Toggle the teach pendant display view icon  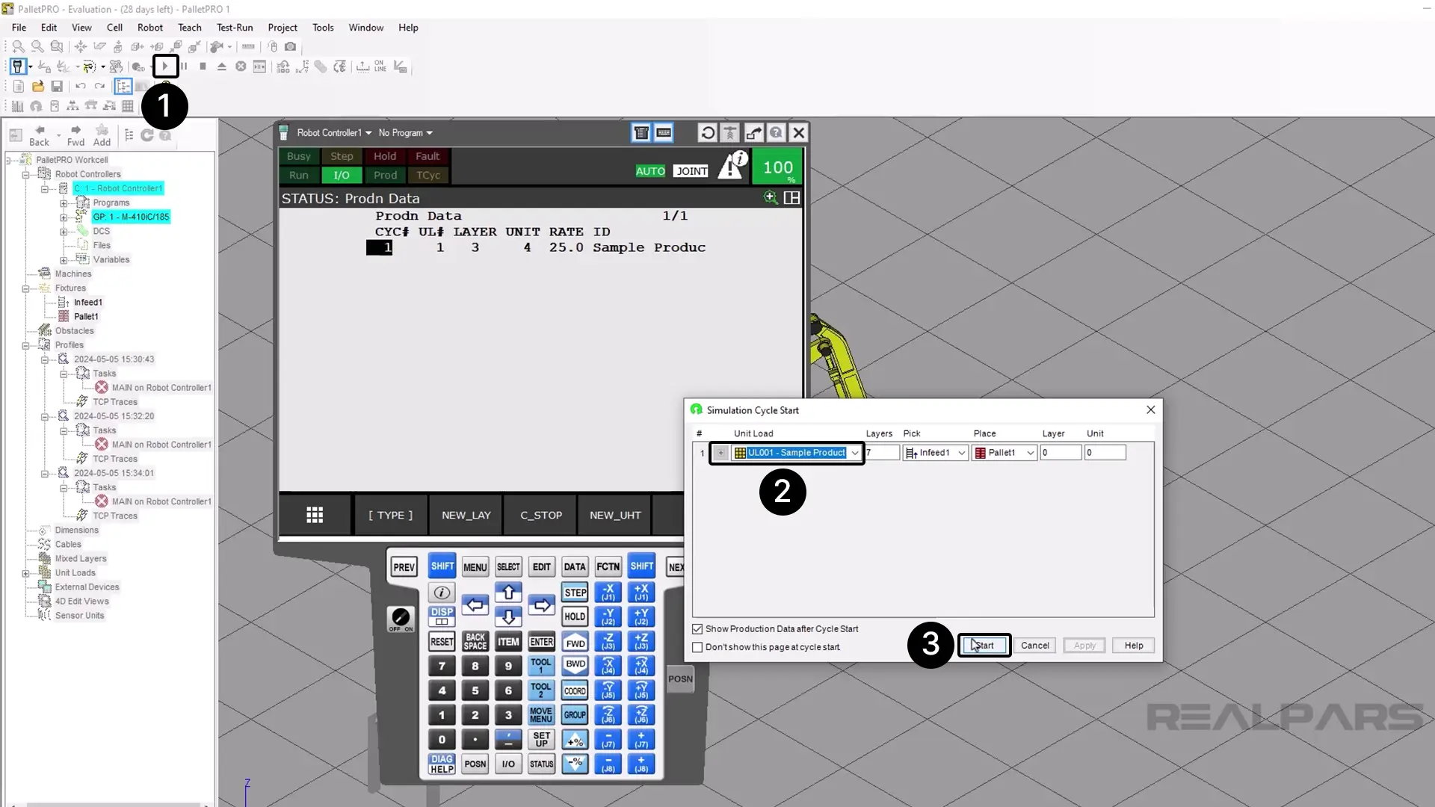[x=641, y=133]
